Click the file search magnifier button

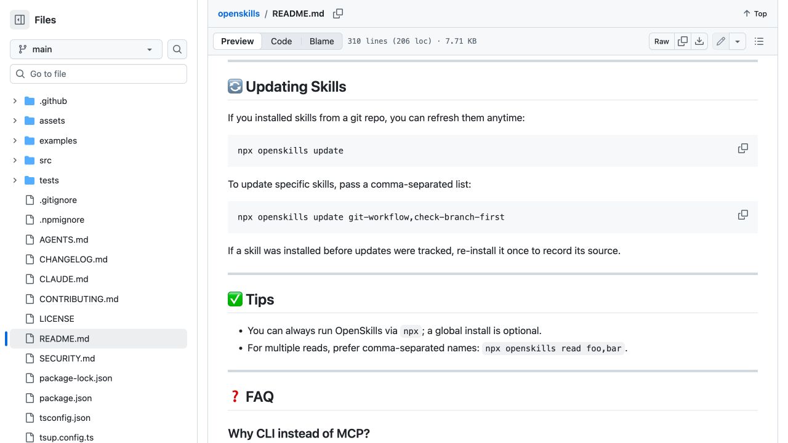pos(177,49)
